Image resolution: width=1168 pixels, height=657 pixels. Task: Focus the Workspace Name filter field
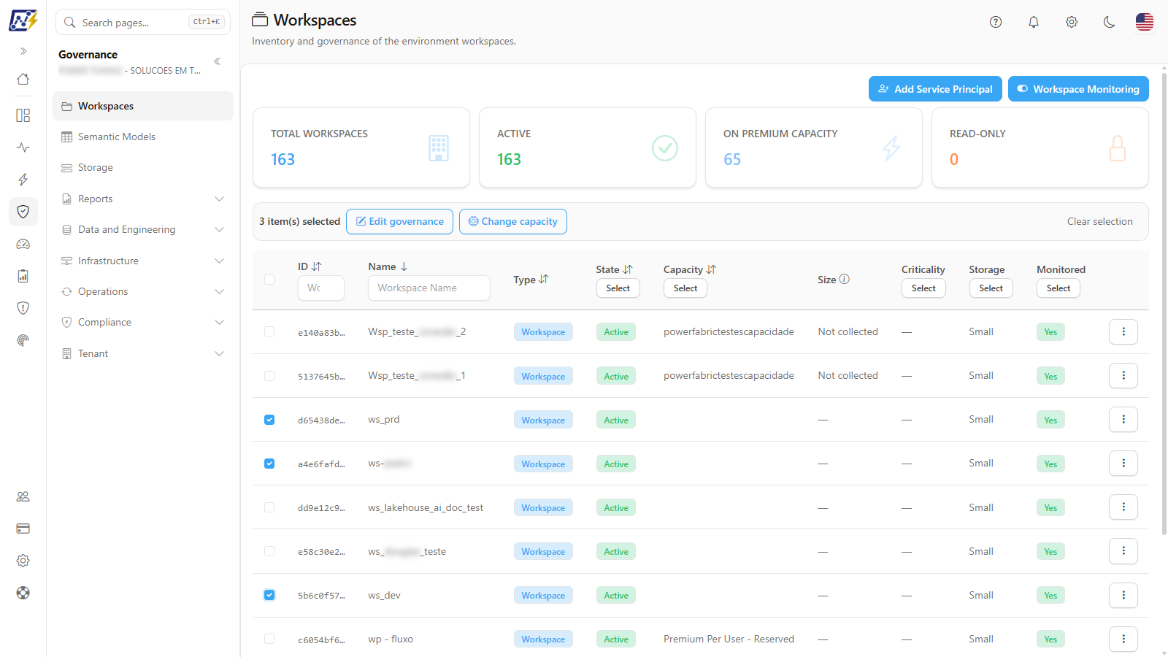click(x=429, y=288)
